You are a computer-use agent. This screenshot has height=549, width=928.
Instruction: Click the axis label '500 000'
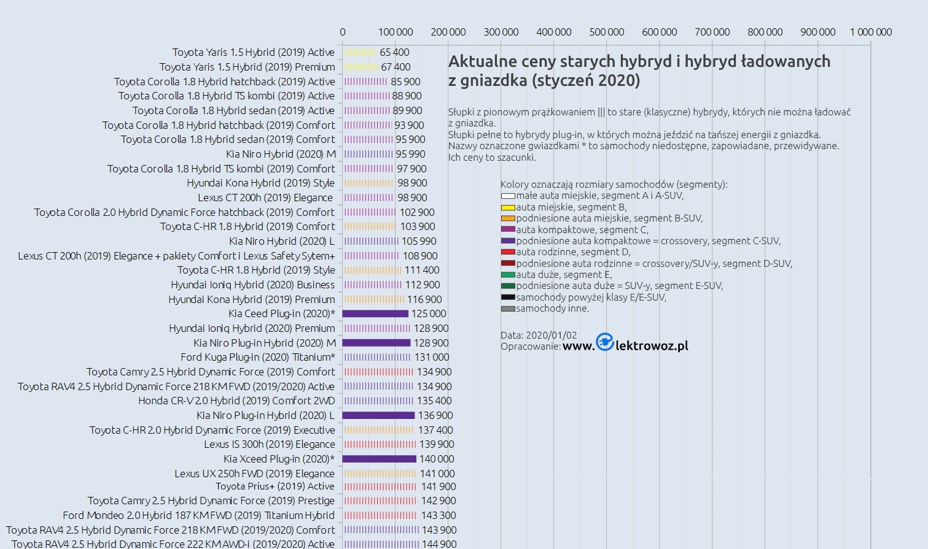[x=607, y=32]
